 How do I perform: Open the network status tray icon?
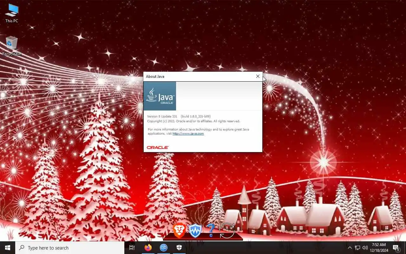(x=357, y=248)
